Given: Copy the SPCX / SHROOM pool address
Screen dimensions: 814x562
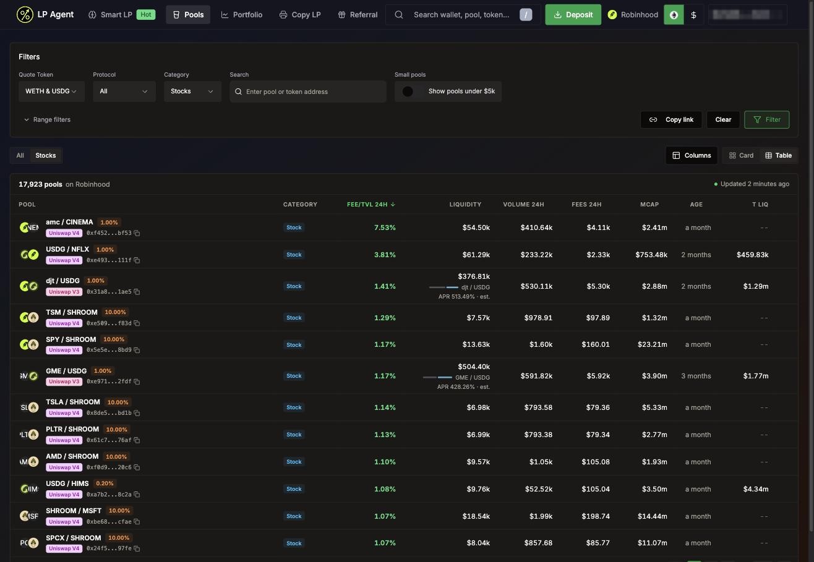Looking at the screenshot, I should coord(137,548).
